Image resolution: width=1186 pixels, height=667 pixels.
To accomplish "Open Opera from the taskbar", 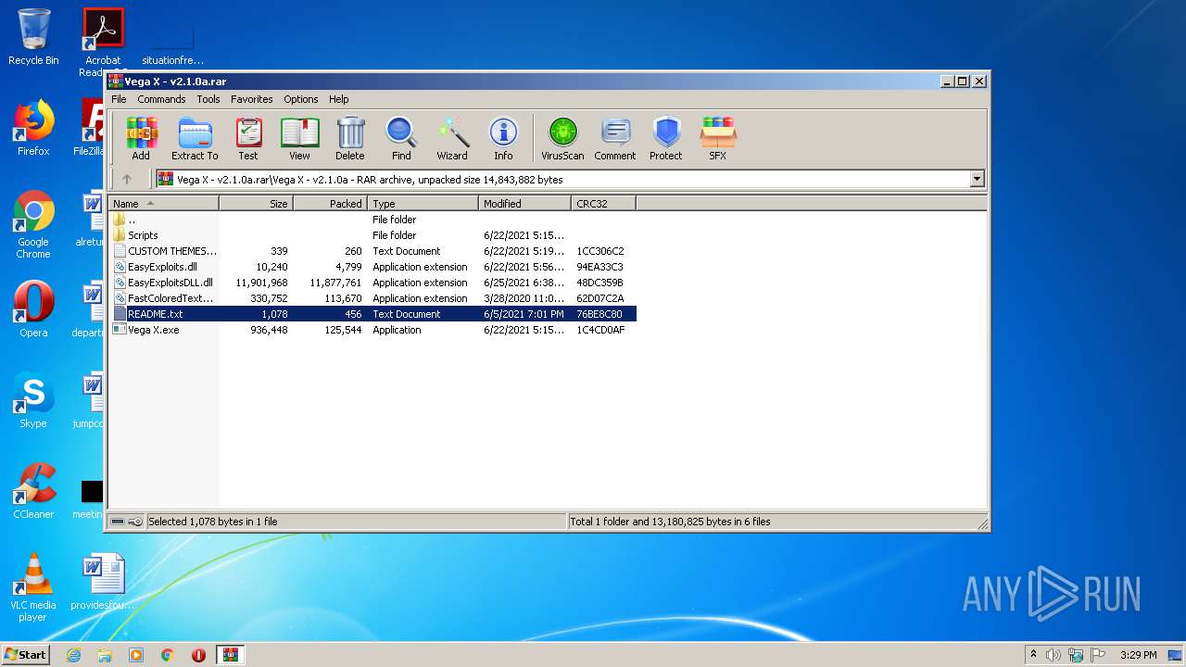I will (198, 655).
